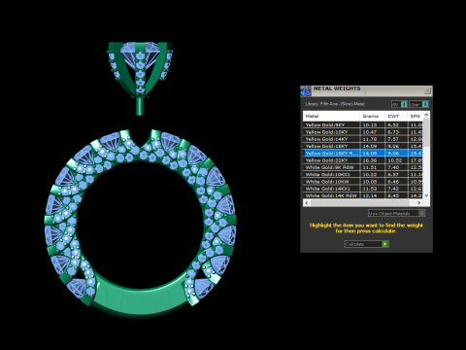Sort by the DWT column header
Image resolution: width=466 pixels, height=350 pixels.
click(x=395, y=116)
